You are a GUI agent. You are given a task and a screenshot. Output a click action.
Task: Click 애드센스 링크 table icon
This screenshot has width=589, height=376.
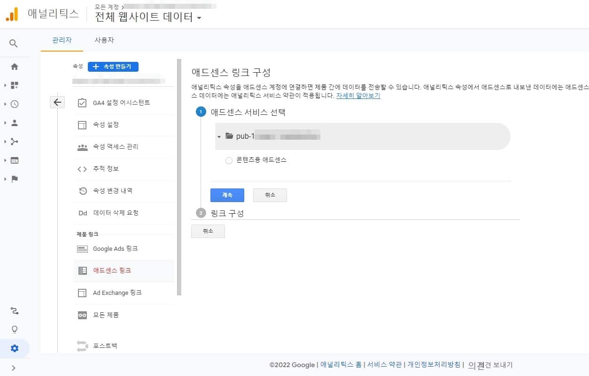(x=82, y=271)
